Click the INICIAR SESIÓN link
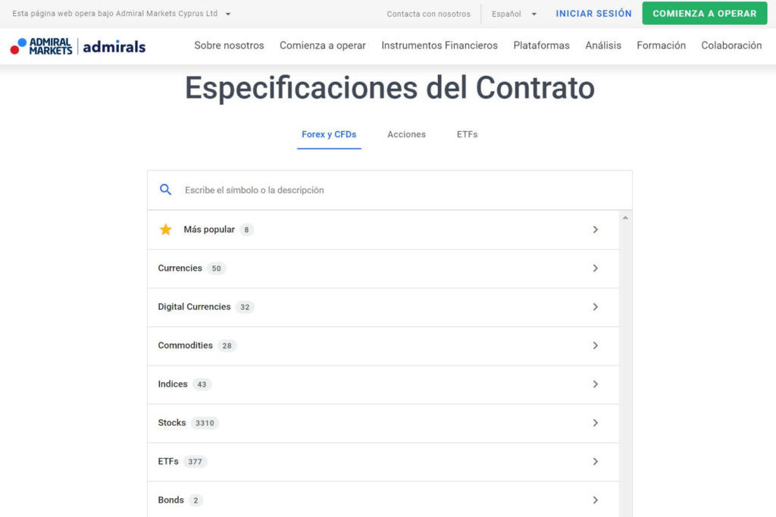The width and height of the screenshot is (776, 517). pos(594,14)
